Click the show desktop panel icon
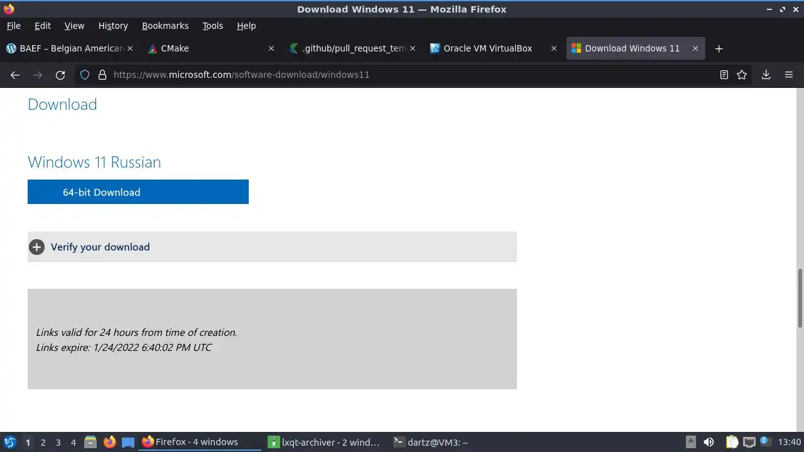This screenshot has width=804, height=452. [x=128, y=442]
